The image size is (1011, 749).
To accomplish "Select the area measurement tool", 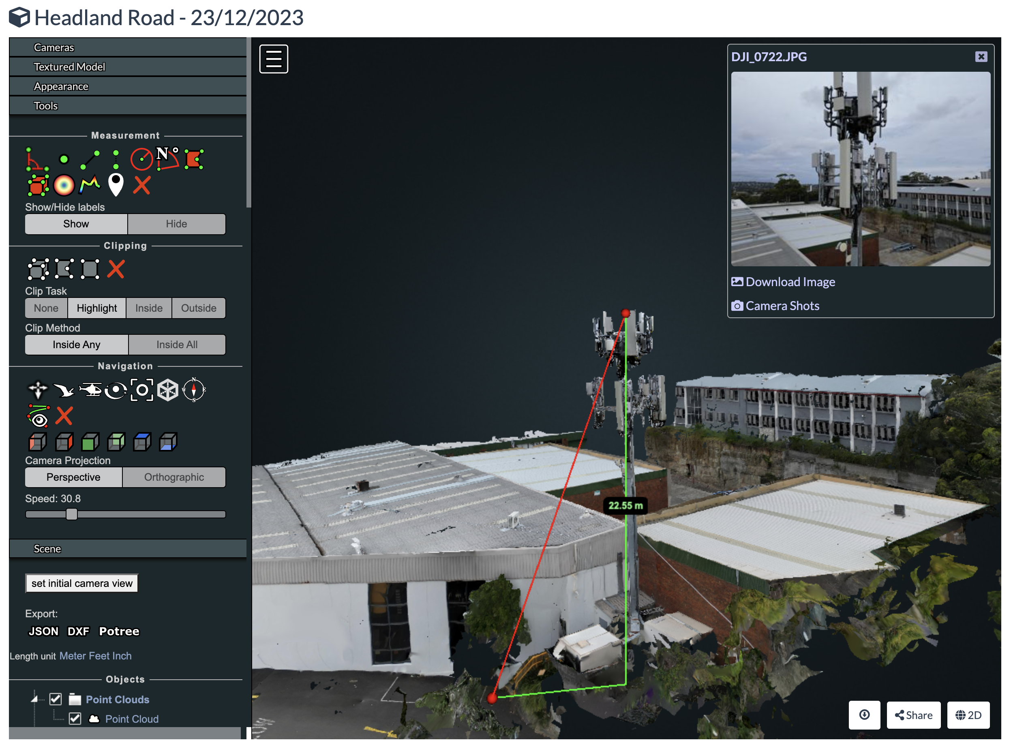I will click(x=194, y=160).
